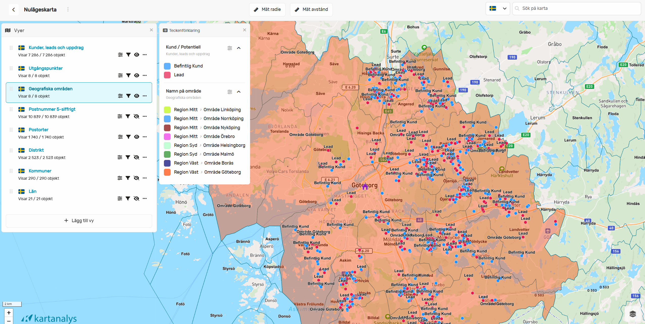Show the hidden Postnummer 5-siffrigt layer
645x324 pixels.
(x=137, y=116)
